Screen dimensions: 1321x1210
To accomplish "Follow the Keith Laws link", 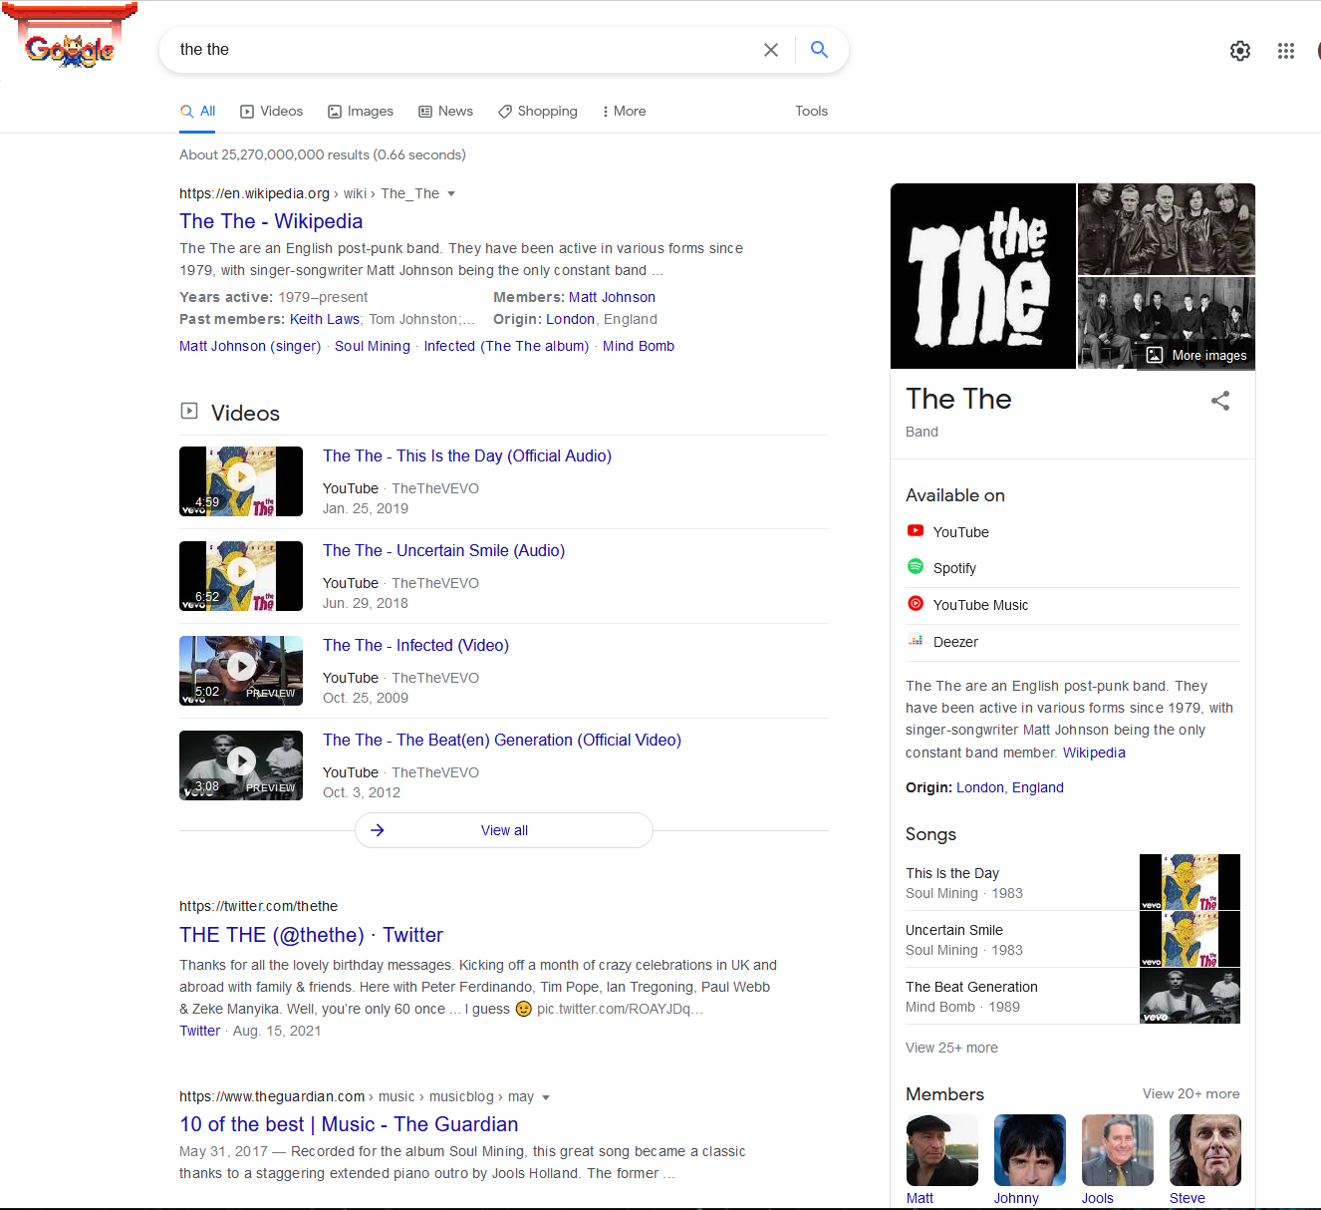I will [325, 319].
